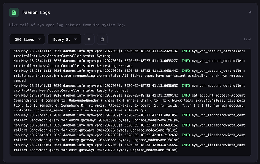This screenshot has width=260, height=164.
Task: Open the Every 5s refresh interval dropdown
Action: [x=64, y=39]
